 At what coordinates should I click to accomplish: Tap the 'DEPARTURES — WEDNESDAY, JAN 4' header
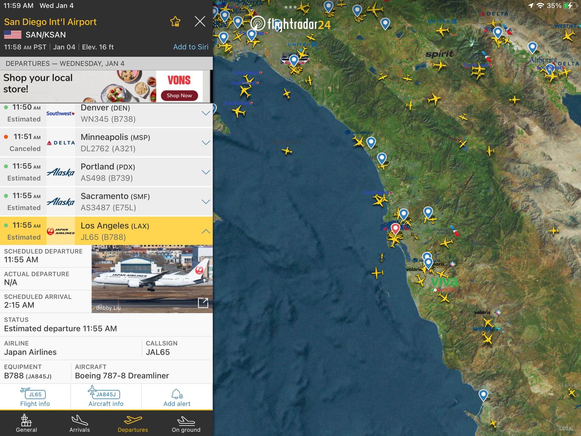coord(65,64)
